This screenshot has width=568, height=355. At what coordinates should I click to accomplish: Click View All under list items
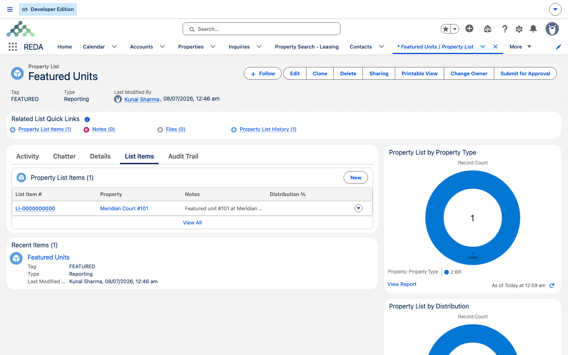(192, 222)
